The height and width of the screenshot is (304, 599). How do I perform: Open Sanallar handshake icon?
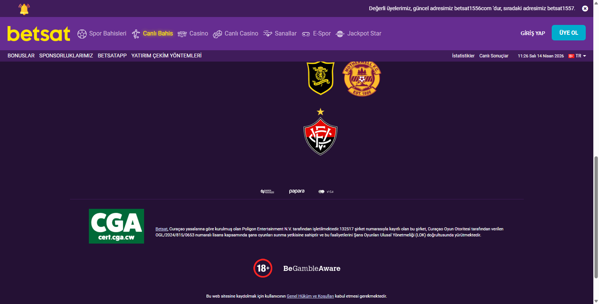coord(268,34)
